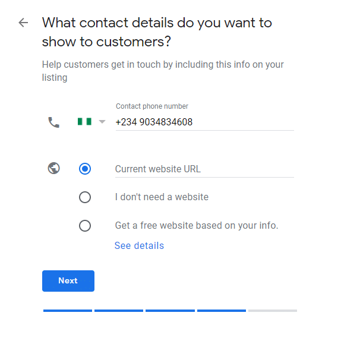This screenshot has width=341, height=341.
Task: Click the blue Next button
Action: (68, 281)
